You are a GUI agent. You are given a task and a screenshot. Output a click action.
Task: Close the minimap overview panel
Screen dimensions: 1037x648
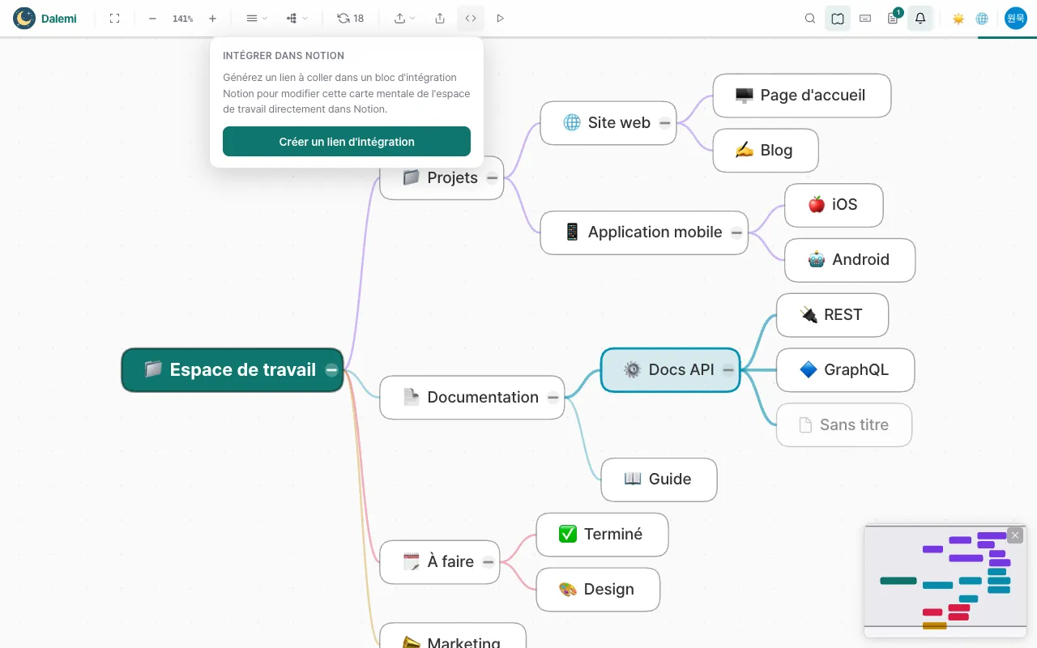(x=1015, y=535)
